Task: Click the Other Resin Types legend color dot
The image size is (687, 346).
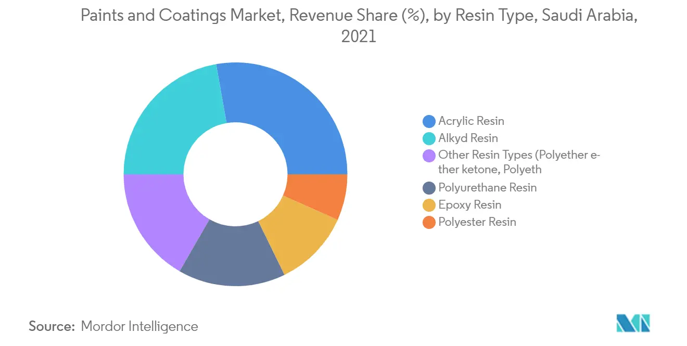Action: (x=428, y=155)
